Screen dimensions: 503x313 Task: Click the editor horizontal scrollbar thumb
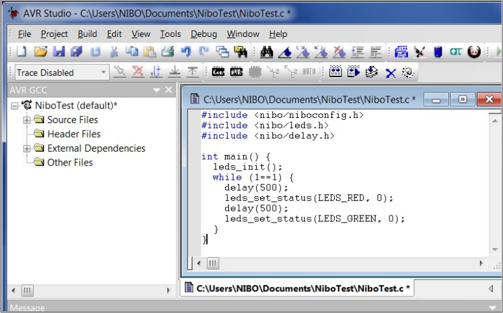pos(212,263)
